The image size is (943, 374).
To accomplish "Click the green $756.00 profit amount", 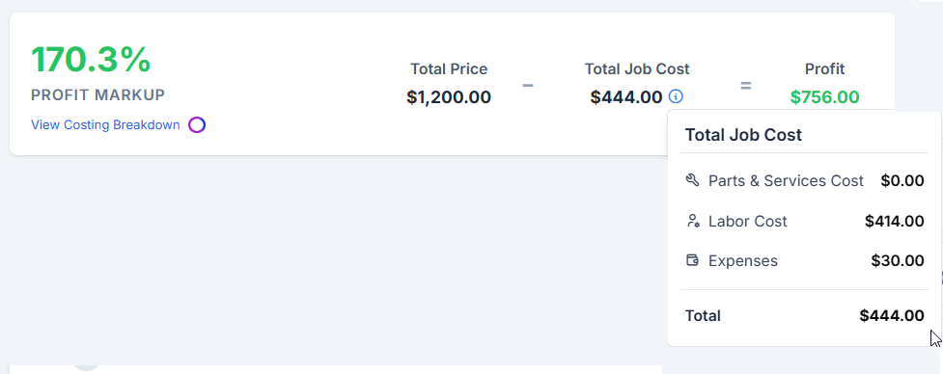I will coord(824,96).
